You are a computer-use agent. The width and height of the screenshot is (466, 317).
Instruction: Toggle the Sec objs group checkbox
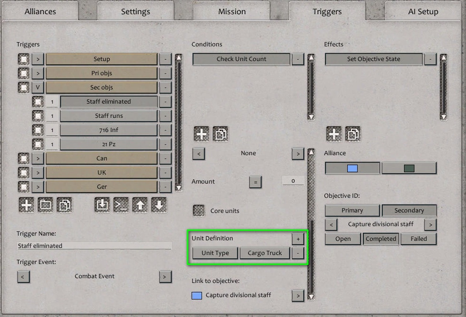24,88
